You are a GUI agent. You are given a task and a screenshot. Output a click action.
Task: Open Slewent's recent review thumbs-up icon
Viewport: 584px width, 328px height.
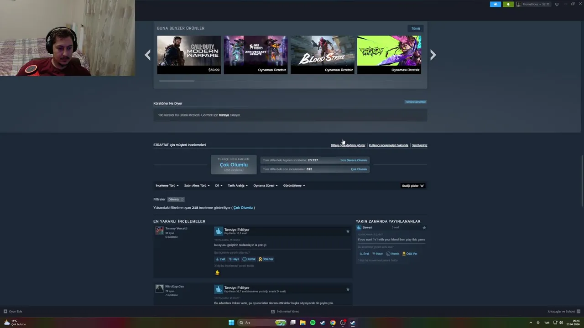tap(359, 227)
